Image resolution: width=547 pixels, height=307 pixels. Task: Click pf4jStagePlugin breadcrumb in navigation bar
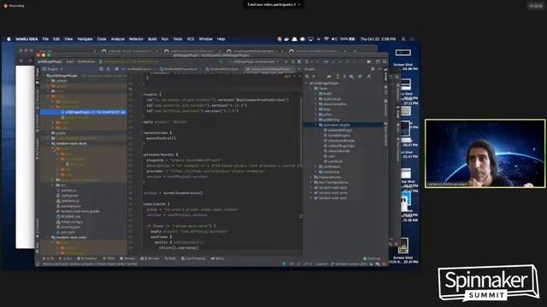coord(50,61)
